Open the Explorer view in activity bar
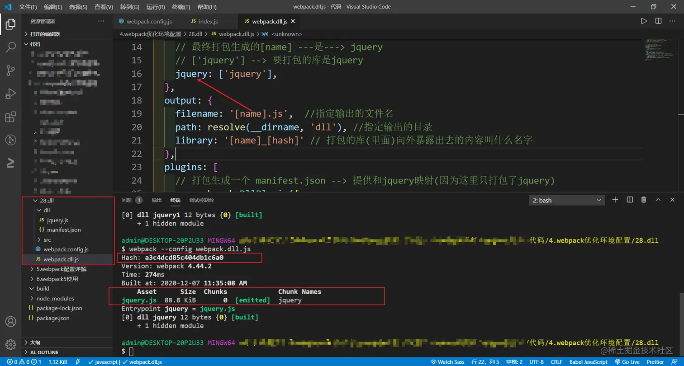This screenshot has width=684, height=366. point(10,24)
